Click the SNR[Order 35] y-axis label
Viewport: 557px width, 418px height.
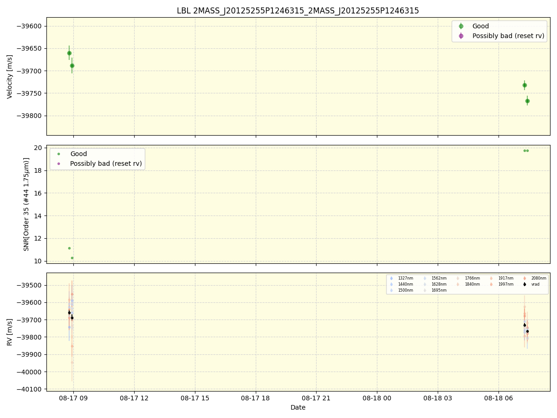point(26,204)
